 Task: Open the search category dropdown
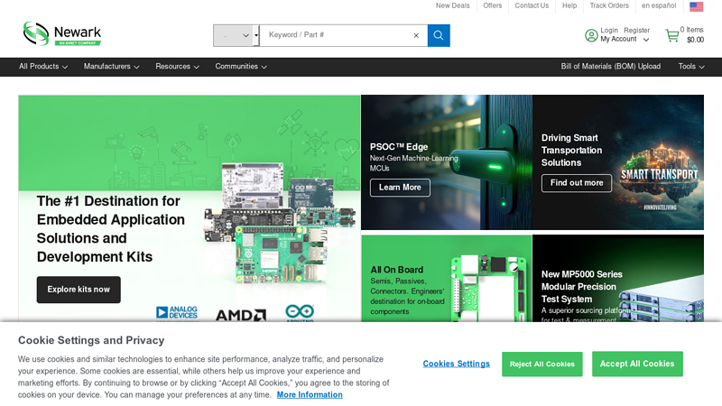[x=236, y=36]
